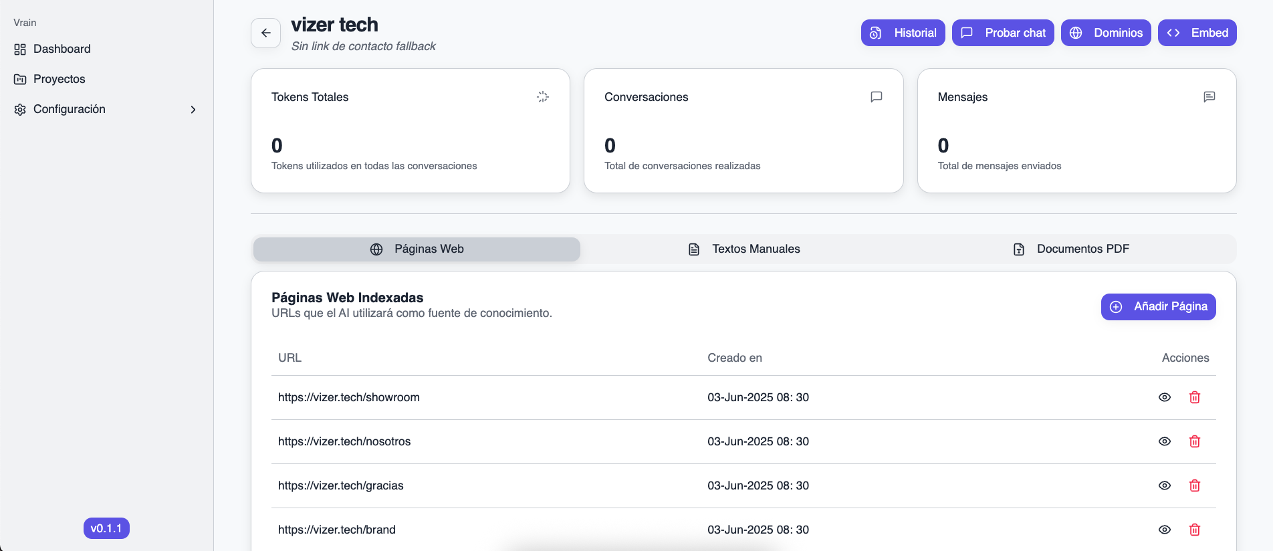Image resolution: width=1273 pixels, height=551 pixels.
Task: Click the Dashboard grid icon
Action: click(x=20, y=49)
